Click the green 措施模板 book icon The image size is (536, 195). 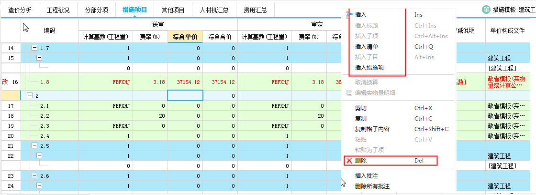tap(486, 10)
